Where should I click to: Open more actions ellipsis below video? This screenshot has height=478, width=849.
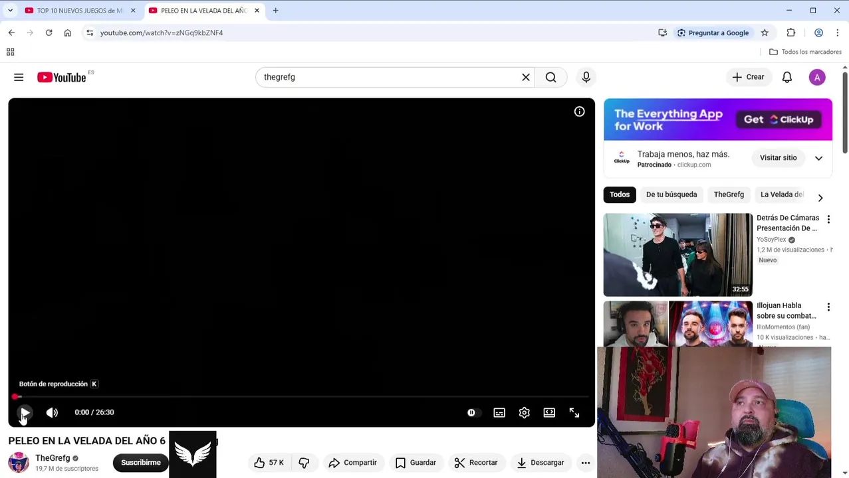click(x=585, y=463)
